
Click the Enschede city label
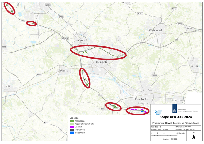(x=141, y=99)
